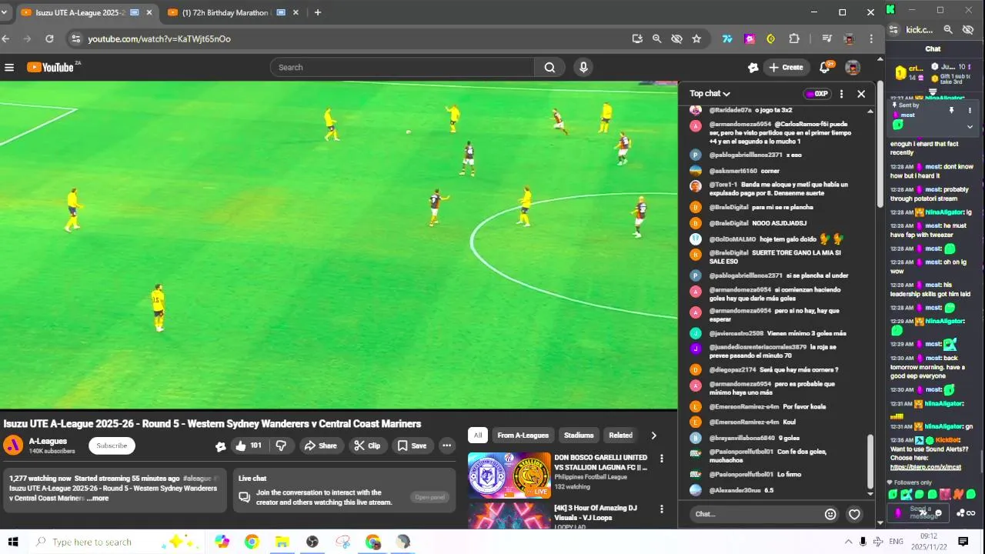985x554 pixels.
Task: Click the YouTube chat message input
Action: point(754,514)
